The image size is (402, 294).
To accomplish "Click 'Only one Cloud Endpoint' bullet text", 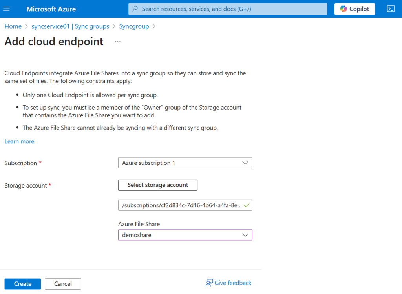I will tap(90, 95).
